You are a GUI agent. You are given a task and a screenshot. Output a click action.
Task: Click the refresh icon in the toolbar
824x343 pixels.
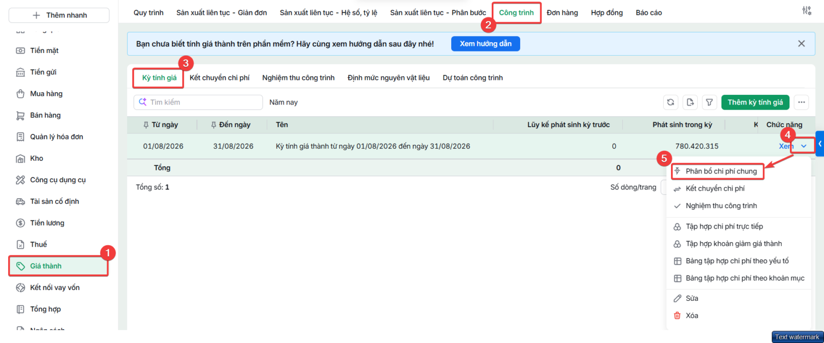click(x=671, y=102)
